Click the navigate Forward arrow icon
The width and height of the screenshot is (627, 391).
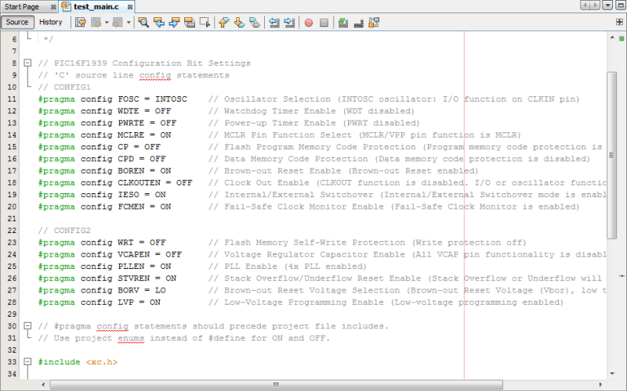[118, 23]
